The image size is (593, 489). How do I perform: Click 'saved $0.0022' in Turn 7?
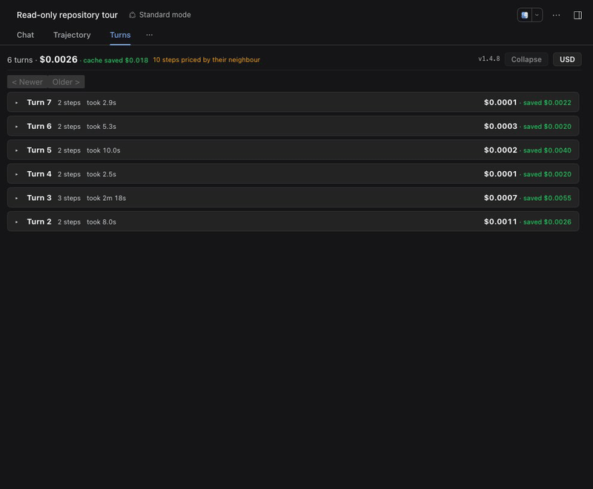pyautogui.click(x=547, y=103)
